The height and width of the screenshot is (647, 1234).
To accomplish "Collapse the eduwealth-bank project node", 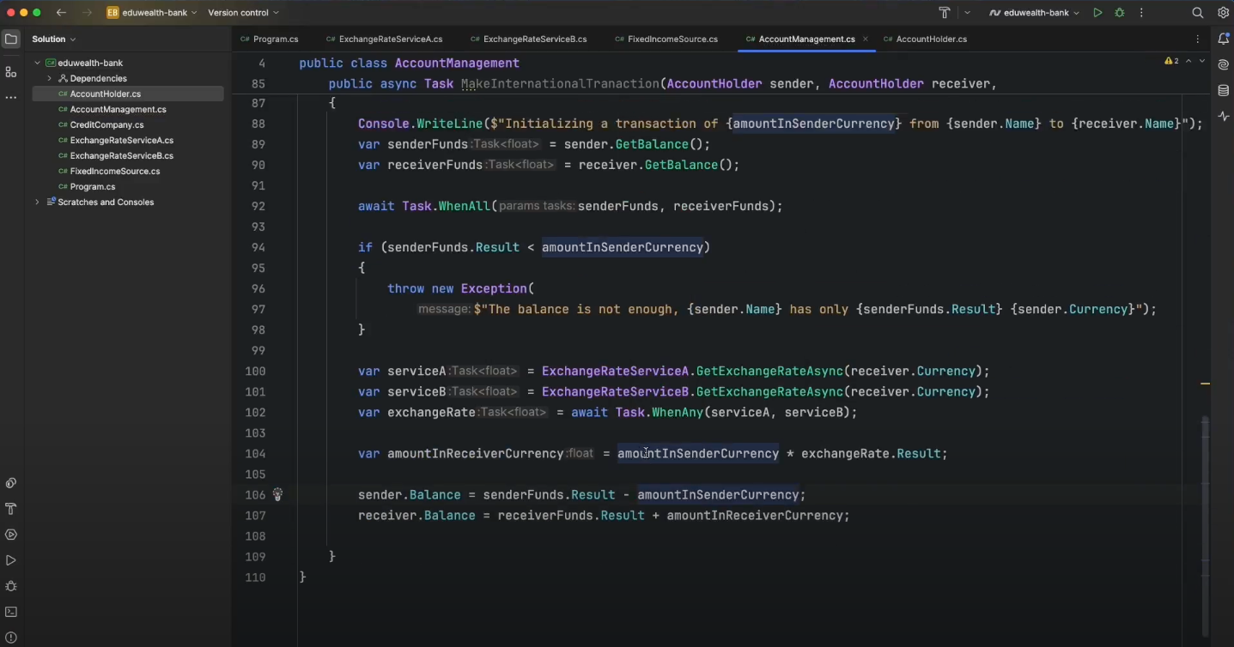I will (37, 63).
